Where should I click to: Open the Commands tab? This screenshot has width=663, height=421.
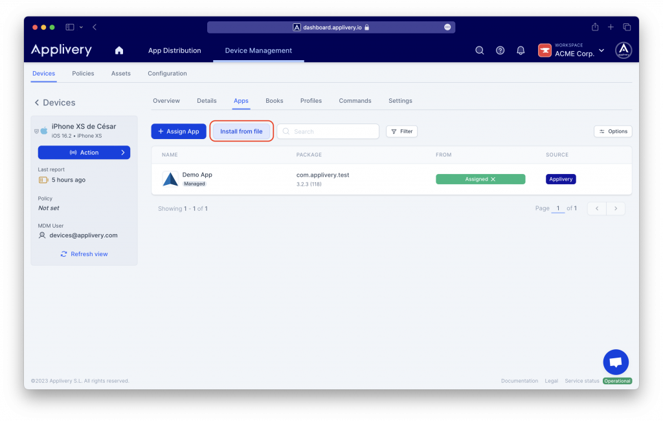point(355,101)
